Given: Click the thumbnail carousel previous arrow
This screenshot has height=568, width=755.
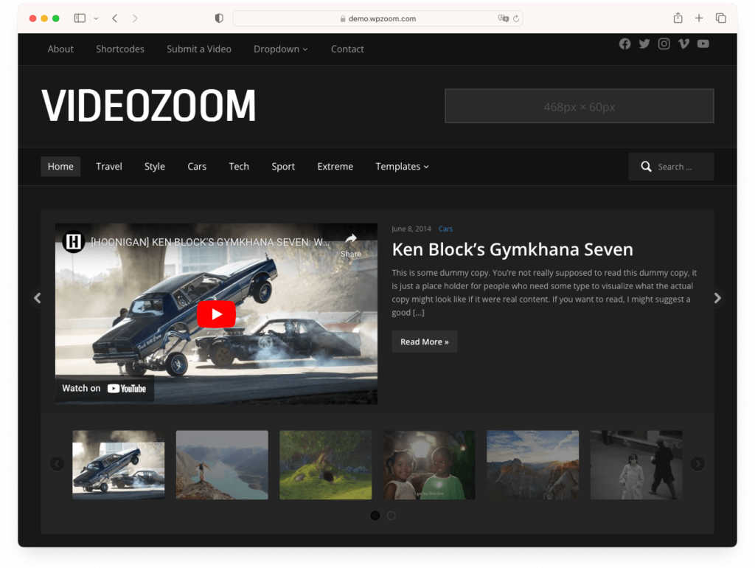Looking at the screenshot, I should [58, 464].
